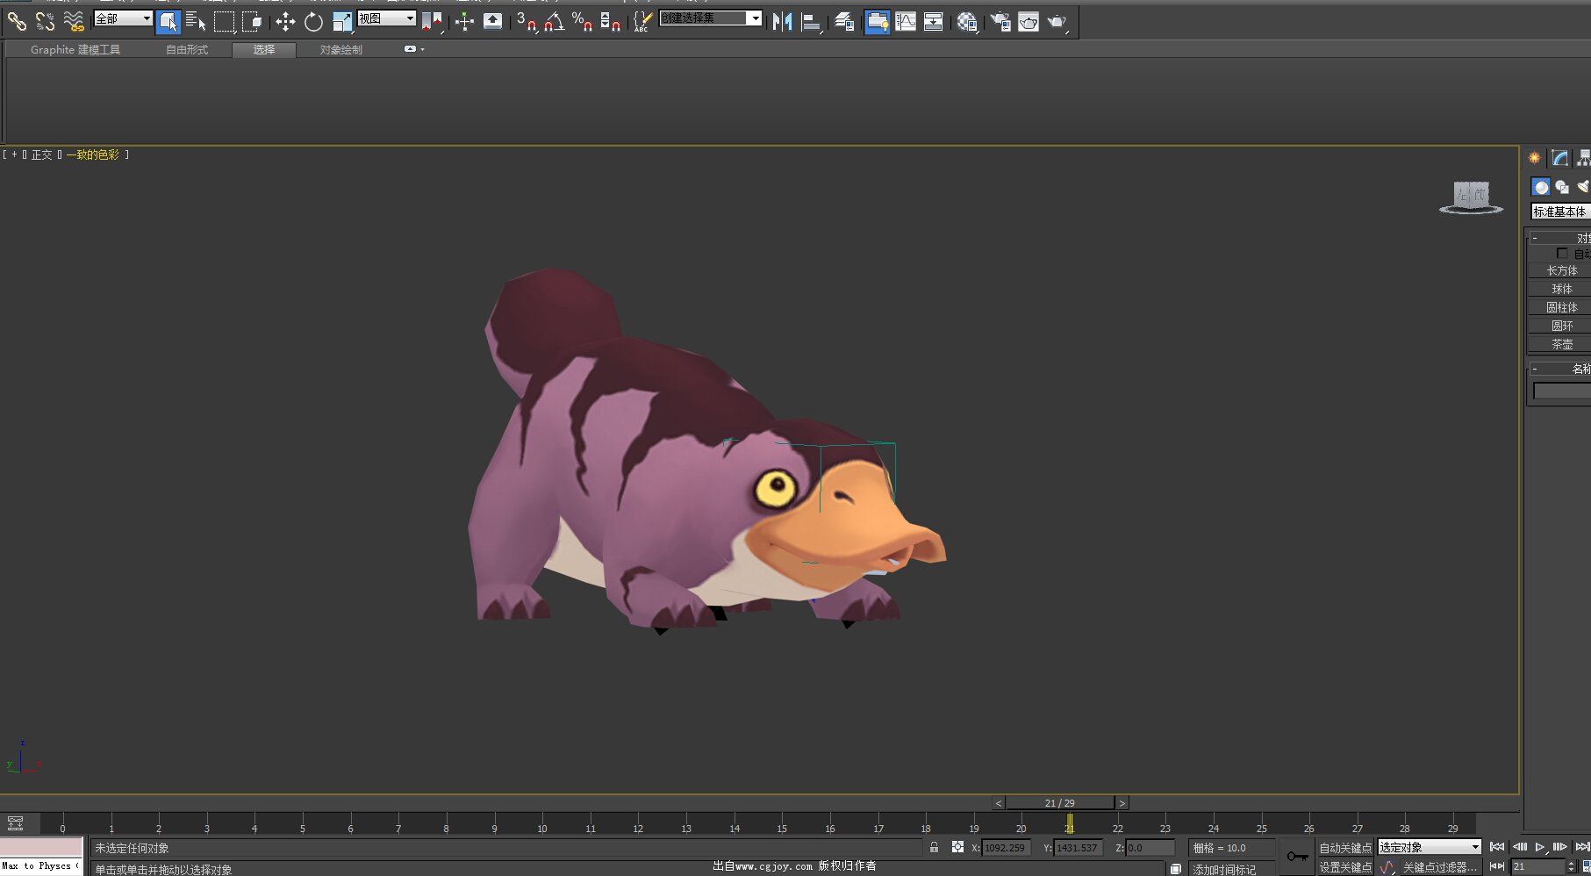This screenshot has height=876, width=1591.
Task: Open Select by Name tool
Action: pos(196,22)
